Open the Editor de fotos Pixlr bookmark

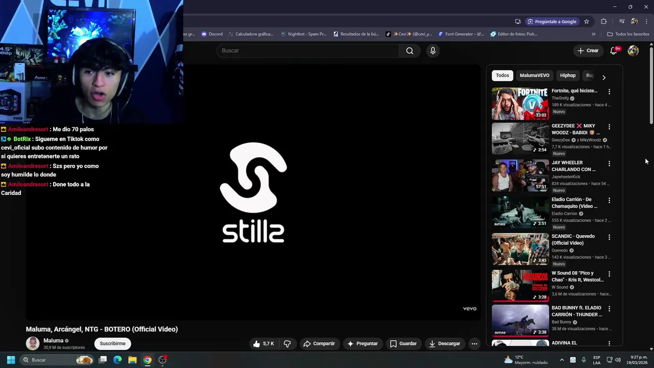point(514,34)
